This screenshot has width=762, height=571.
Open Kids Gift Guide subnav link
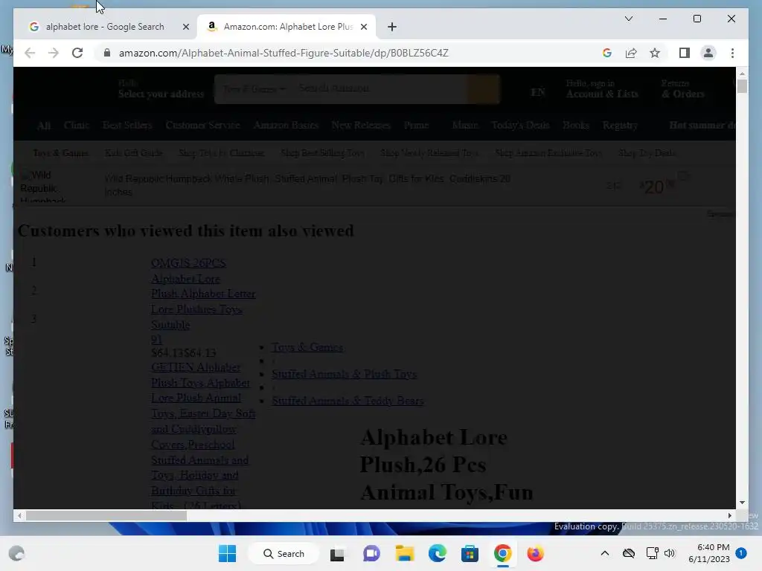(x=134, y=153)
